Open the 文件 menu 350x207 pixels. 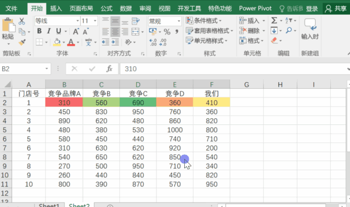point(11,9)
